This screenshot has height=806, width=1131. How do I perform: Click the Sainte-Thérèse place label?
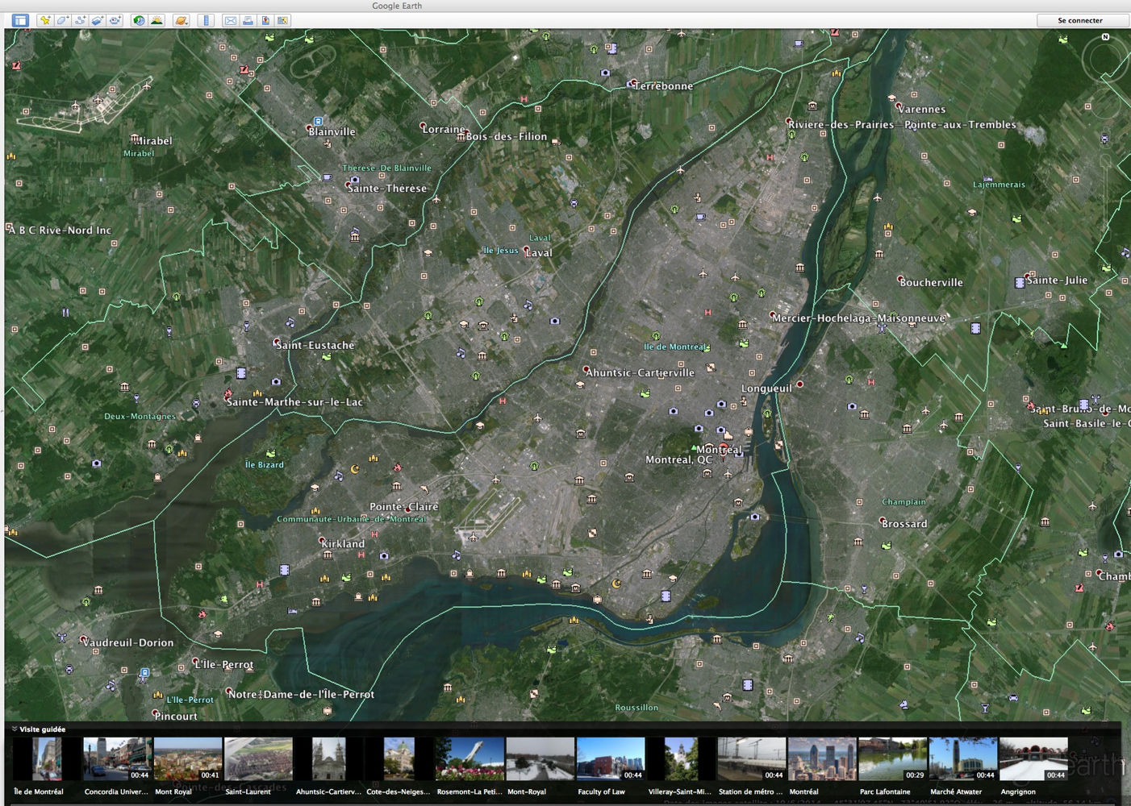(387, 188)
